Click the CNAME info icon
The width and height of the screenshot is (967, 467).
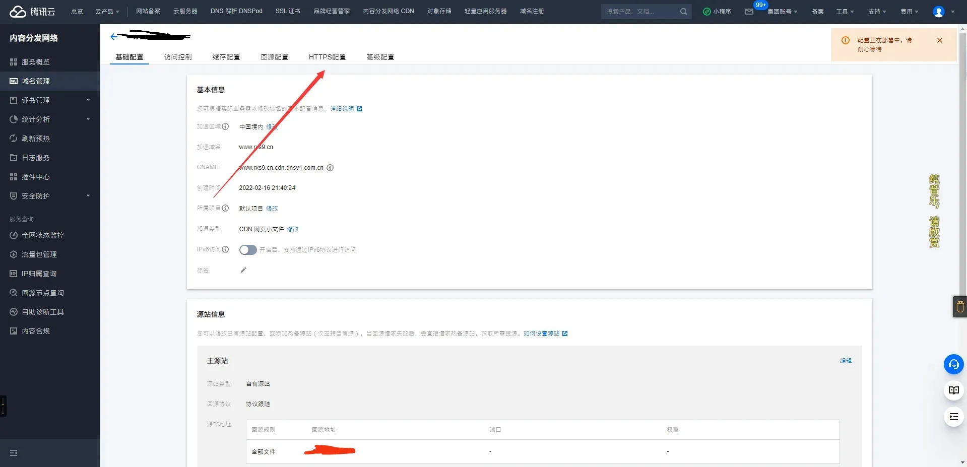click(x=330, y=168)
